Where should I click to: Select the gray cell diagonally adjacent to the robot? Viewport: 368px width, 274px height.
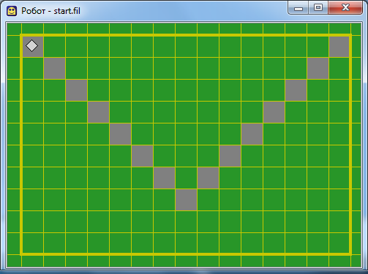coord(54,68)
